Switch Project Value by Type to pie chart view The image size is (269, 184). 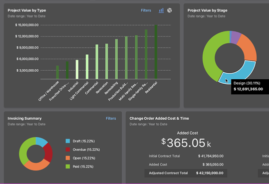click(170, 10)
